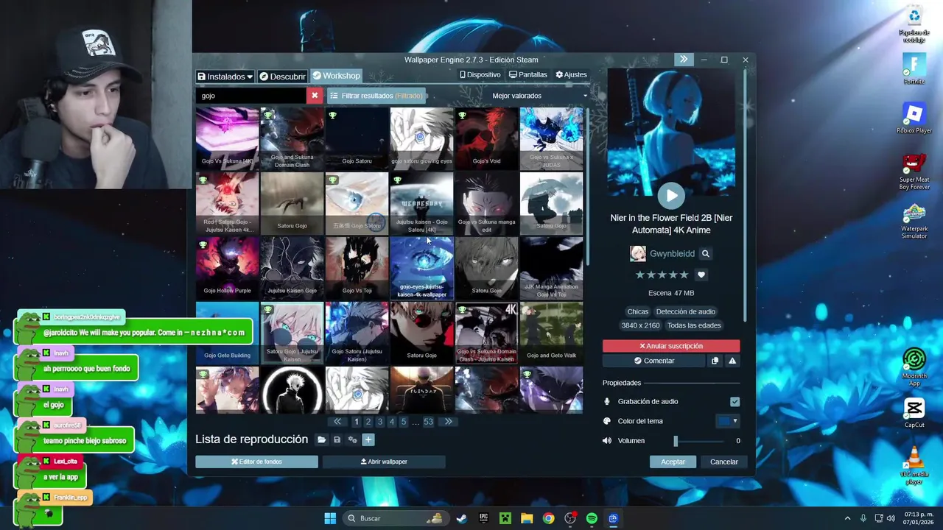Viewport: 943px width, 530px height.
Task: Favorite the wallpaper with the heart icon
Action: coord(701,275)
